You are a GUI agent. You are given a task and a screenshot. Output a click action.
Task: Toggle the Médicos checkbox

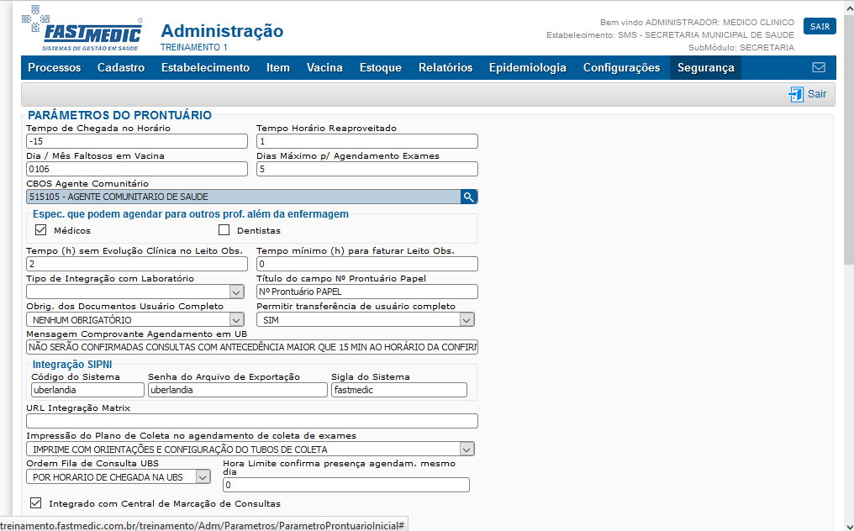(x=41, y=230)
